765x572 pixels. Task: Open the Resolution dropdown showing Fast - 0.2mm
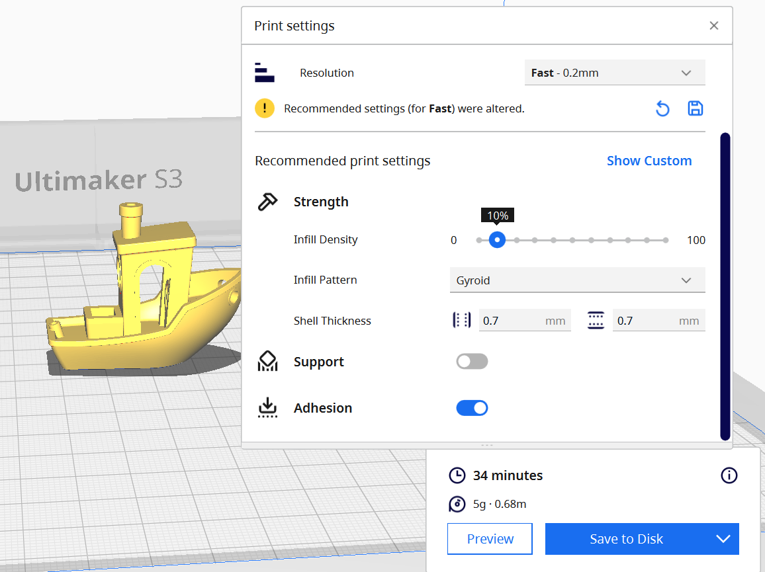click(614, 72)
